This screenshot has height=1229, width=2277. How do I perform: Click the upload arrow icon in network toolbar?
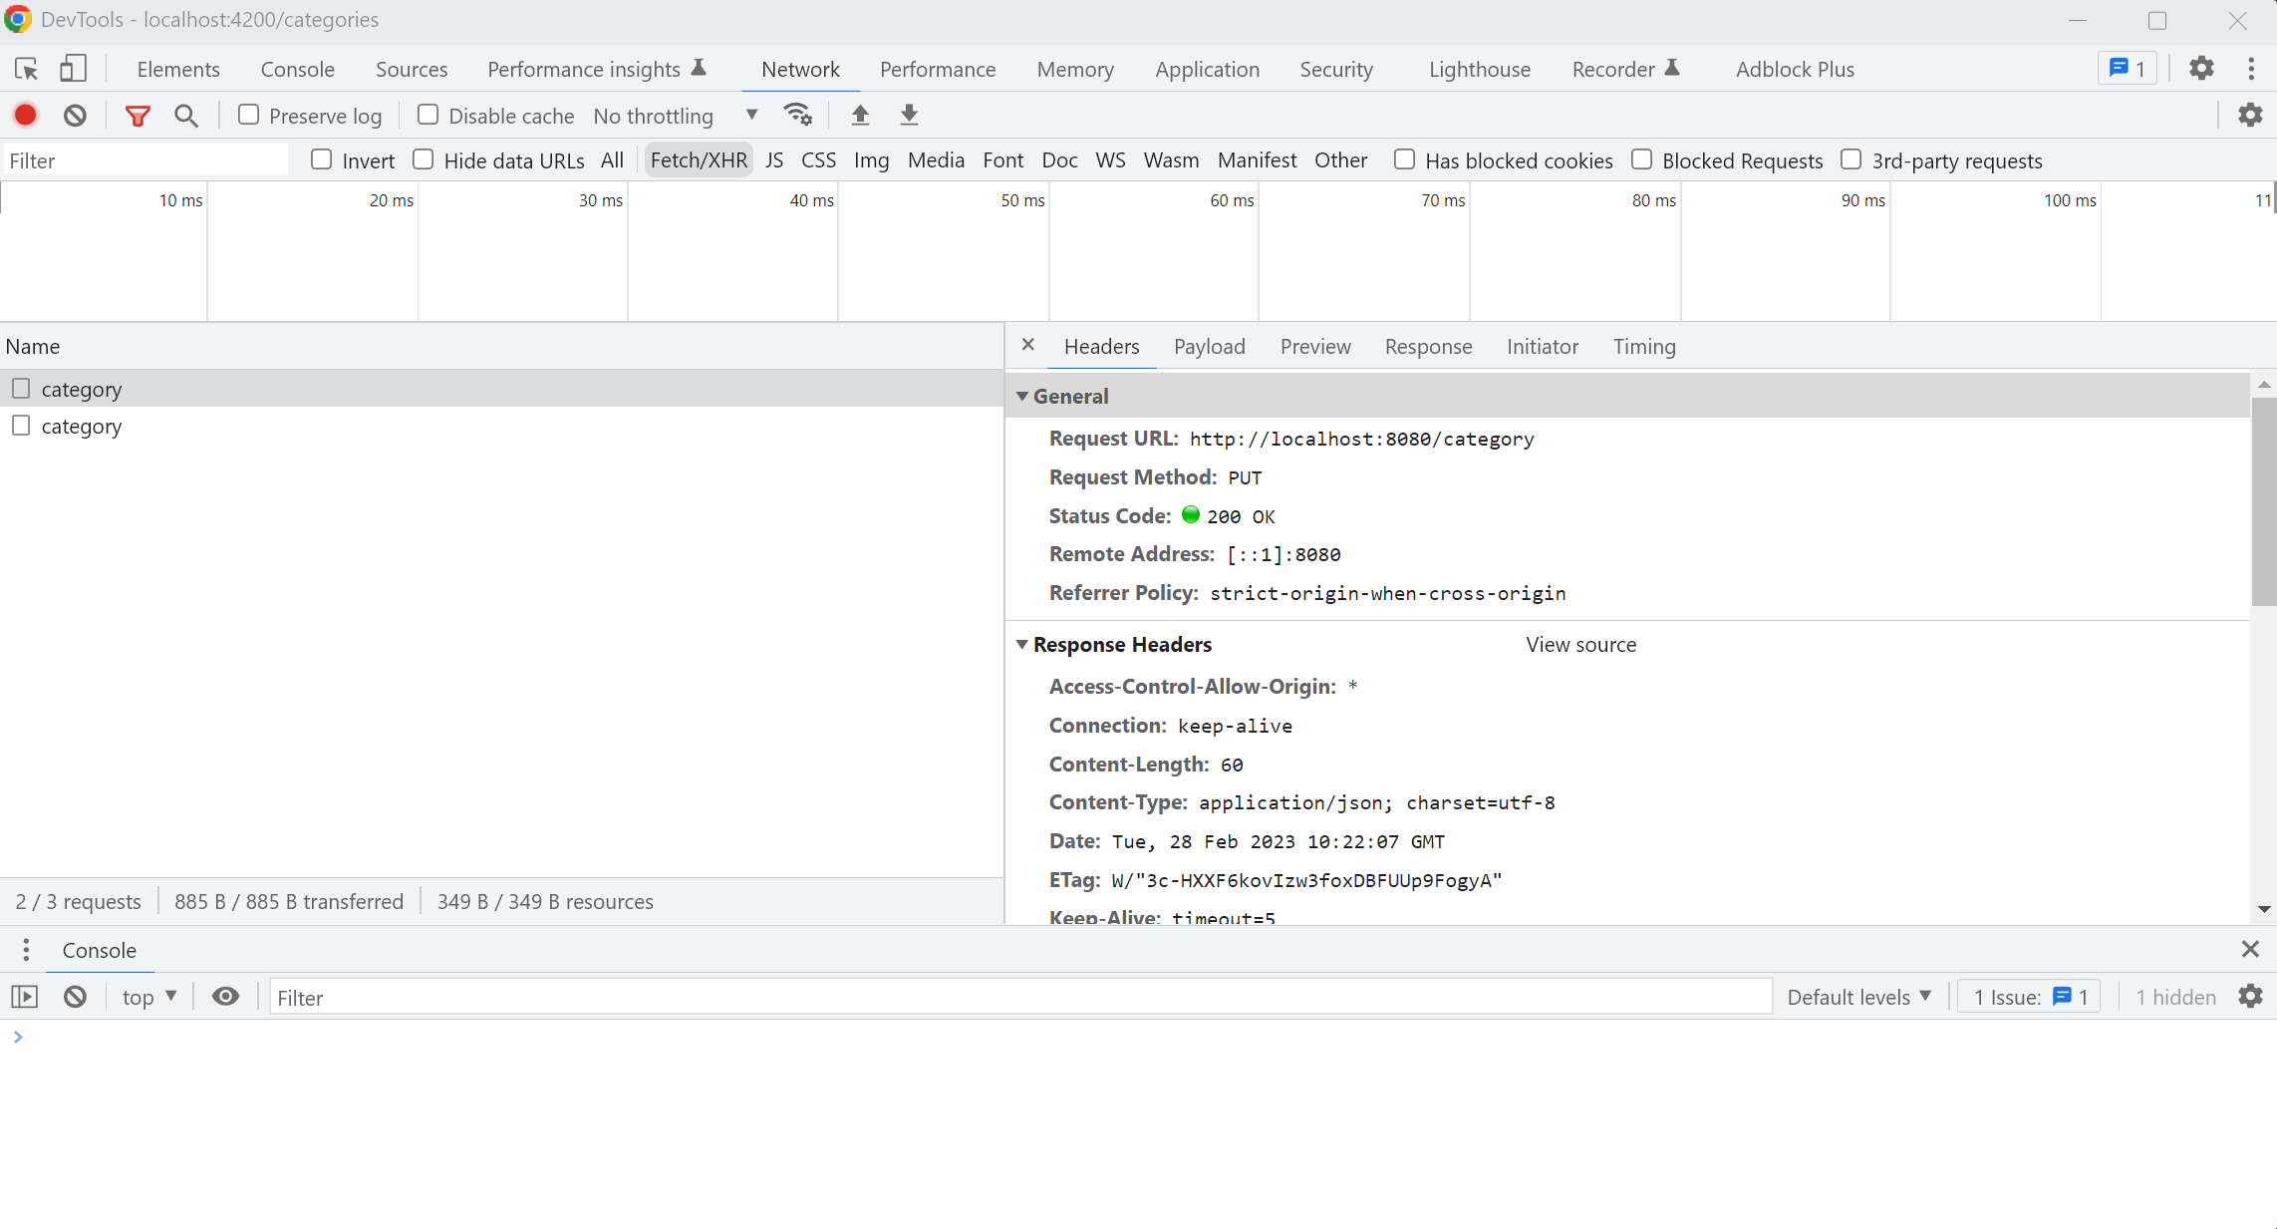point(861,117)
